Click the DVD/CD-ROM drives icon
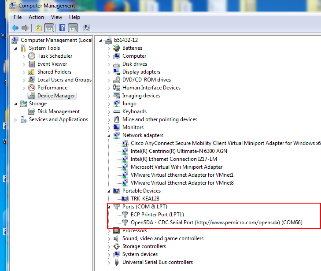Viewport: 321px width, 271px height. (117, 80)
